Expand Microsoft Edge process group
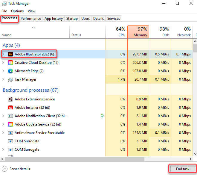Image resolution: width=197 pixels, height=175 pixels. tap(3, 71)
